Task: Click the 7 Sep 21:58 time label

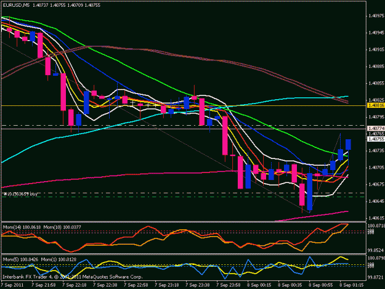Action: click(44, 285)
